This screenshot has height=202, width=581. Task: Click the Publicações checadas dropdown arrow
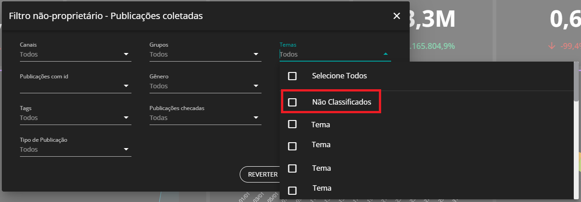point(256,118)
